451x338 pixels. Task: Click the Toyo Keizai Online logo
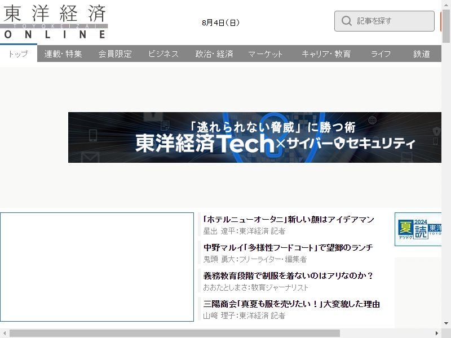(54, 22)
